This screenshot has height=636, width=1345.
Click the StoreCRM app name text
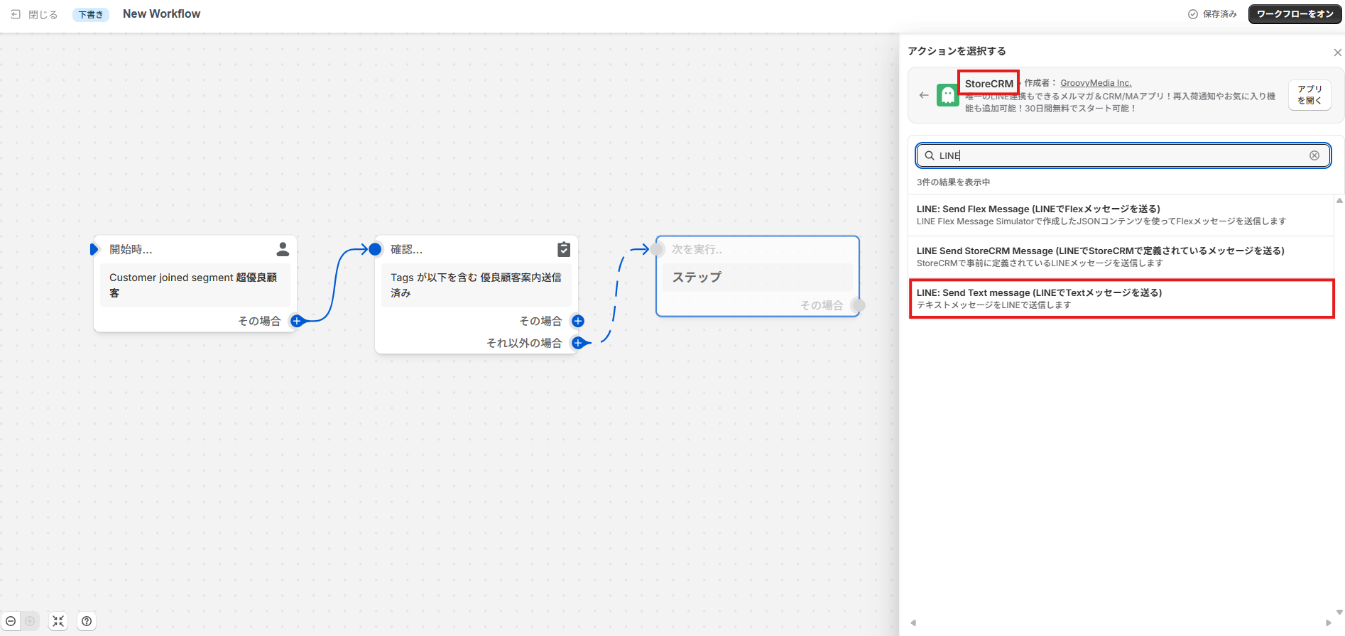tap(989, 83)
